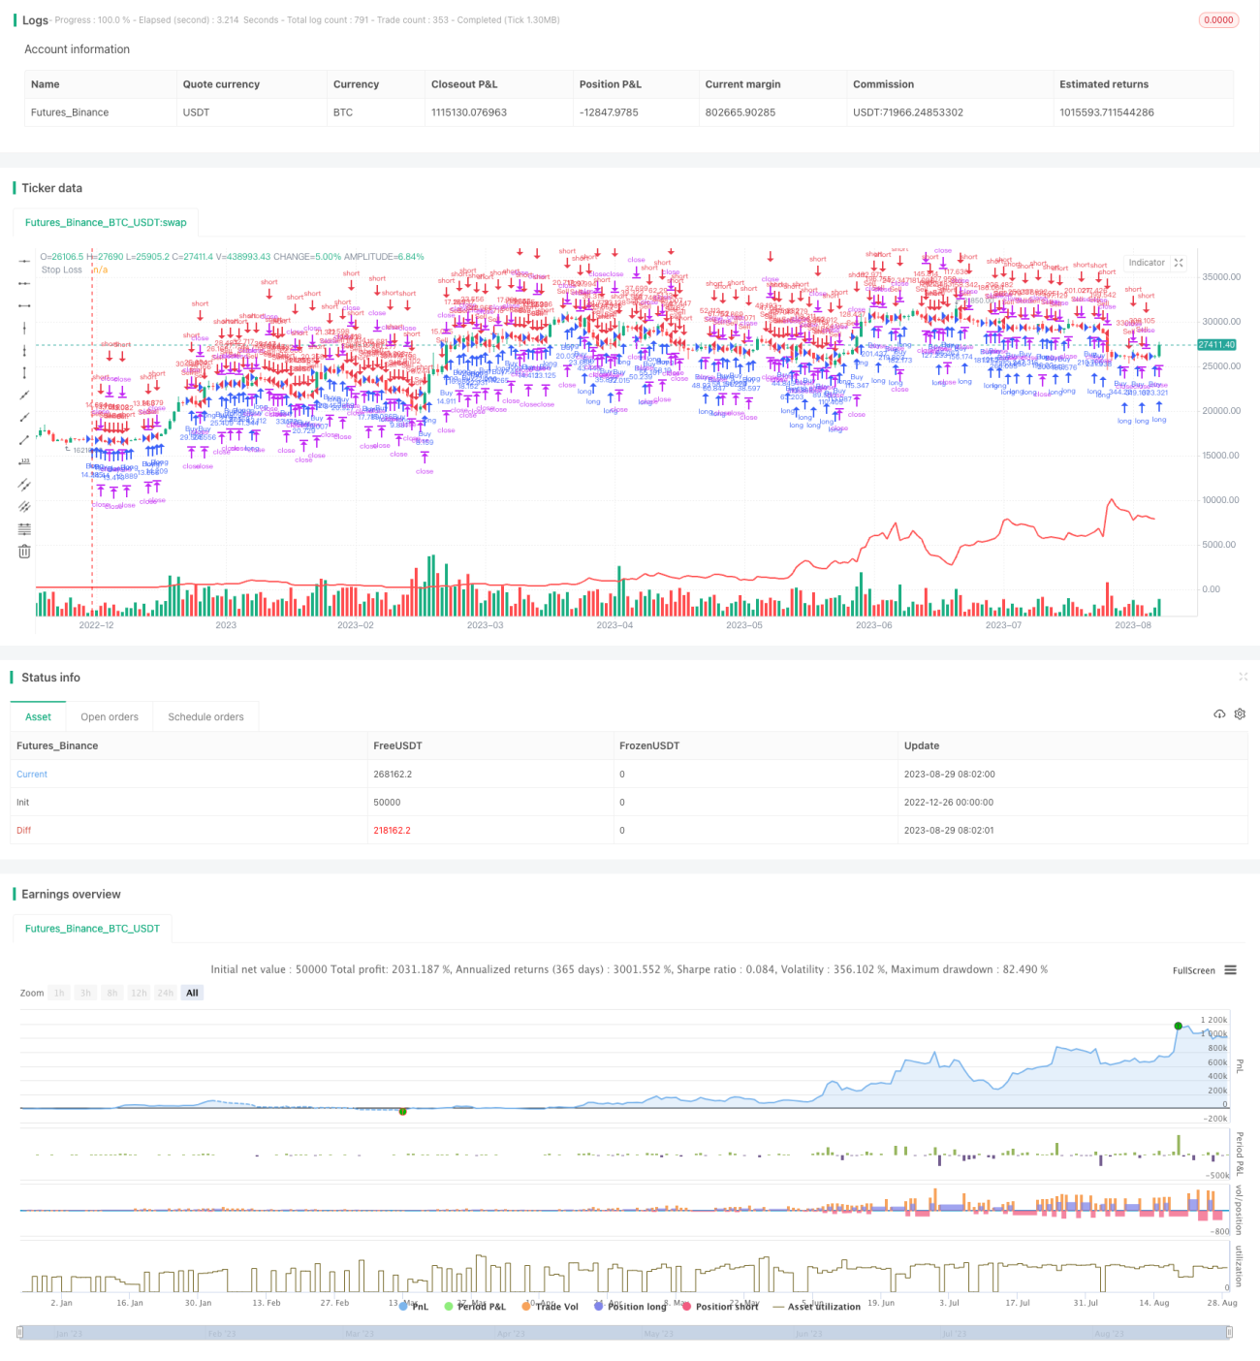
Task: Select the 24h zoom range button
Action: (x=166, y=993)
